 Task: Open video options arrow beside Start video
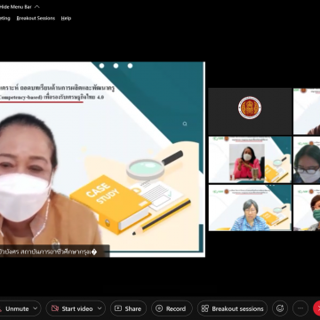click(x=100, y=308)
